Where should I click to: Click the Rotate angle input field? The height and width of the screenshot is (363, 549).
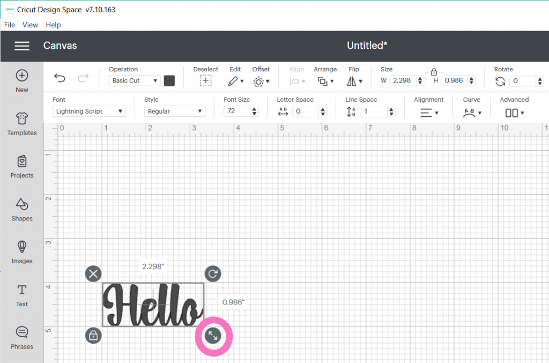point(523,81)
